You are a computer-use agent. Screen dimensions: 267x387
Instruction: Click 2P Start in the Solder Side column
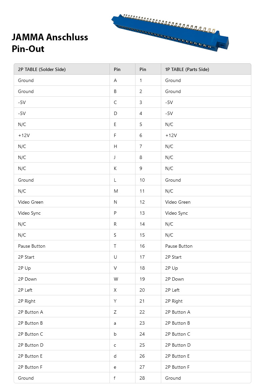pyautogui.click(x=26, y=257)
